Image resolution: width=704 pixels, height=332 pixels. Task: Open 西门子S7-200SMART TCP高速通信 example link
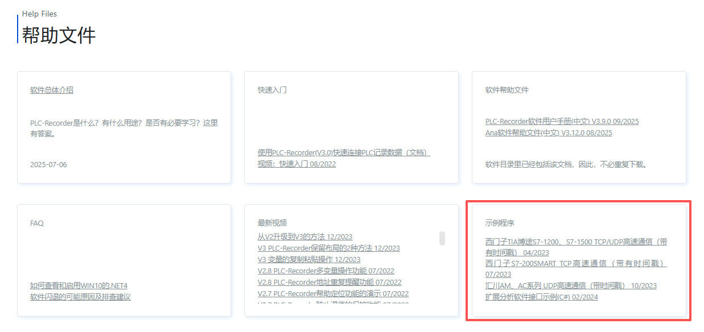pyautogui.click(x=576, y=268)
